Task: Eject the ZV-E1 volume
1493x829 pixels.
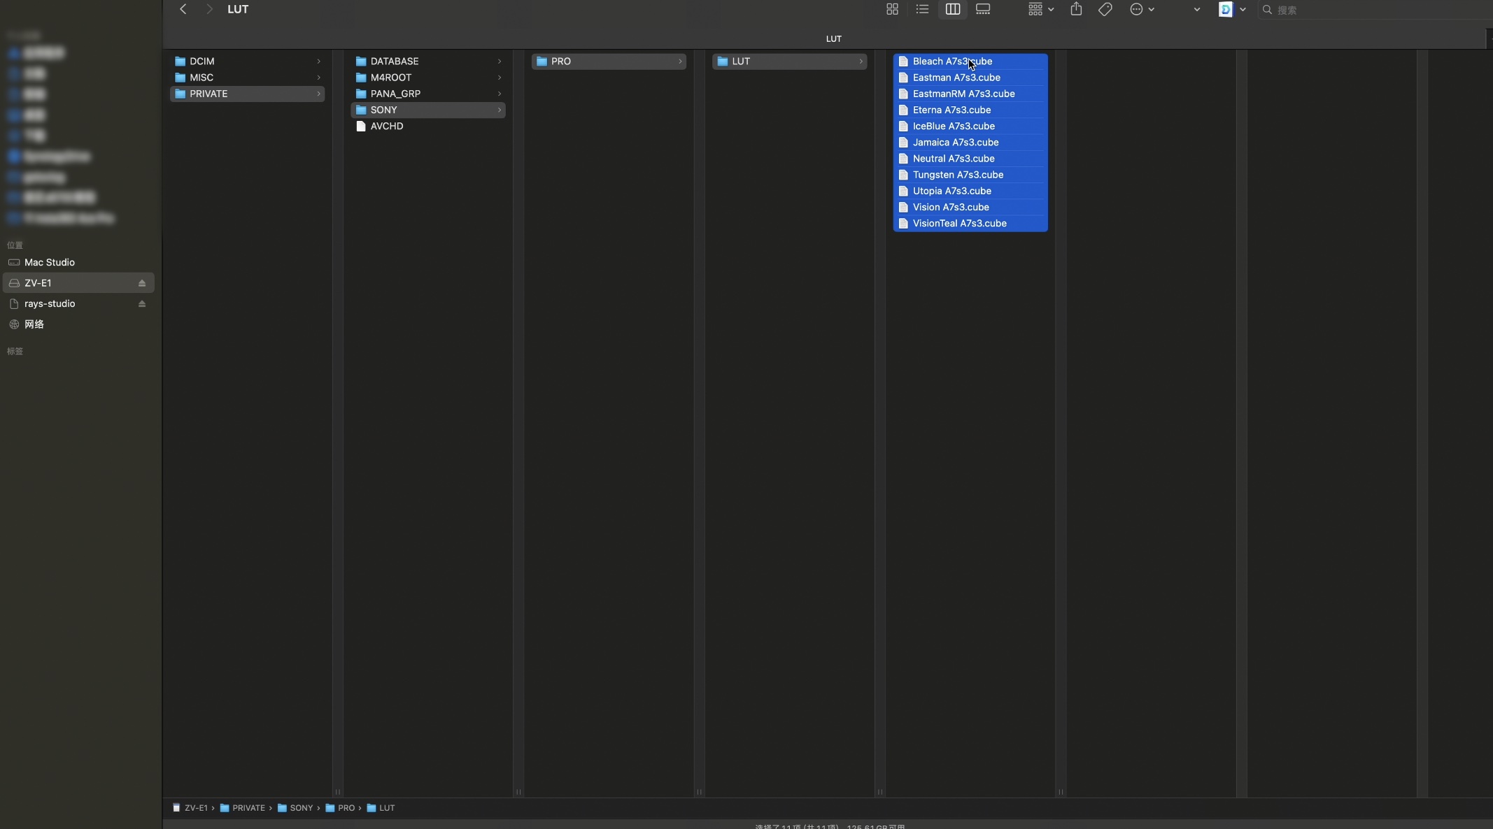Action: coord(142,283)
